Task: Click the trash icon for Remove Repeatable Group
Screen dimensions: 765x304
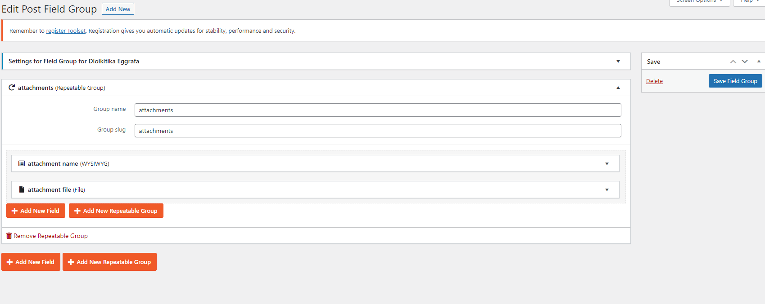Action: coord(9,236)
